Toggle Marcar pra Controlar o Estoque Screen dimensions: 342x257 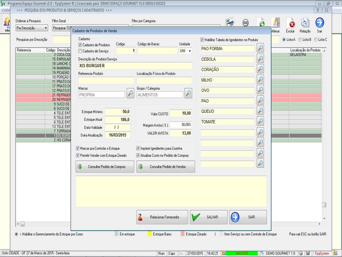[x=77, y=148]
